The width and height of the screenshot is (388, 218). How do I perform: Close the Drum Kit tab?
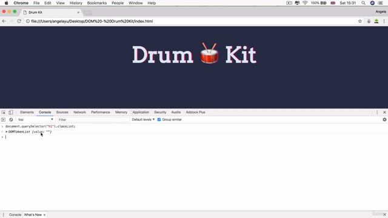pyautogui.click(x=78, y=12)
